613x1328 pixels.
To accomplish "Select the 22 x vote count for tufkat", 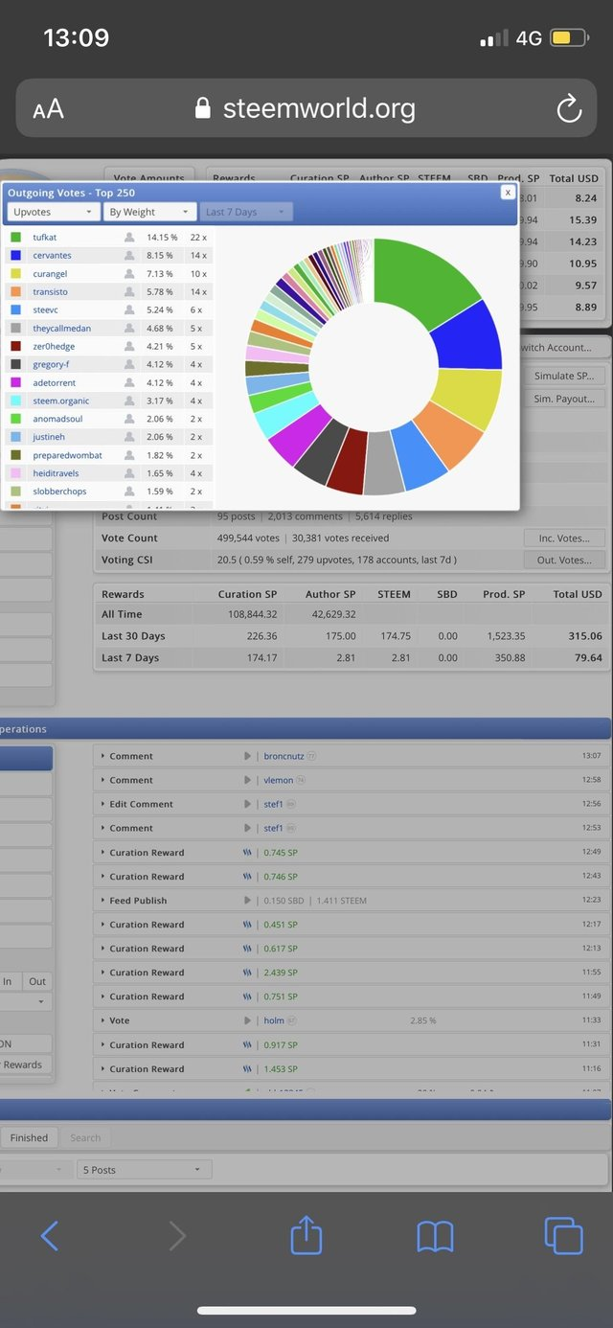I will point(198,237).
